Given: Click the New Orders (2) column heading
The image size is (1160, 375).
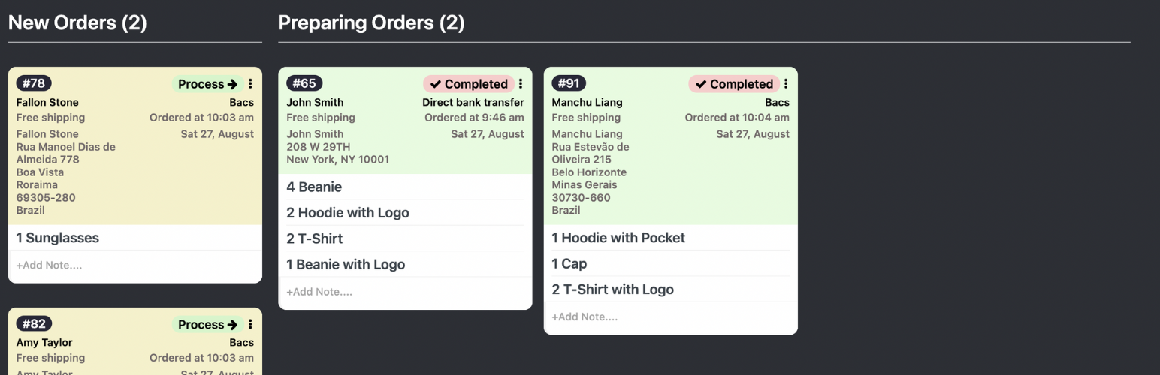Looking at the screenshot, I should tap(77, 23).
